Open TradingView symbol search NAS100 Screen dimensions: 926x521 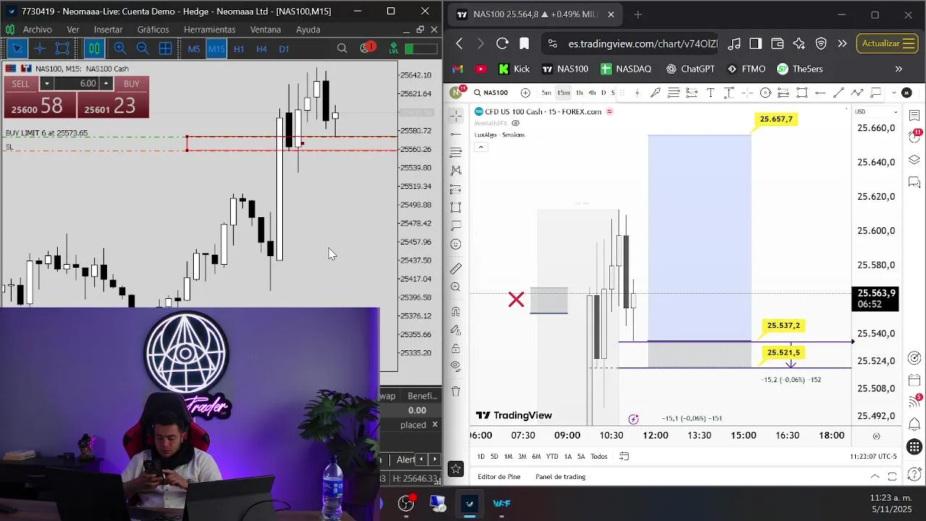coord(491,93)
